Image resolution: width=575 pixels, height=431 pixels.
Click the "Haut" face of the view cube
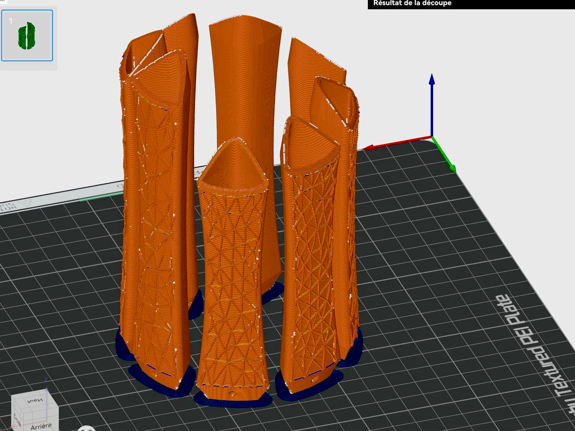[x=35, y=402]
